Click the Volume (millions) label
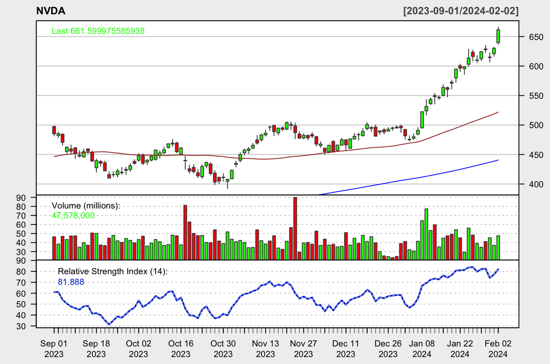The height and width of the screenshot is (364, 550). [x=86, y=206]
